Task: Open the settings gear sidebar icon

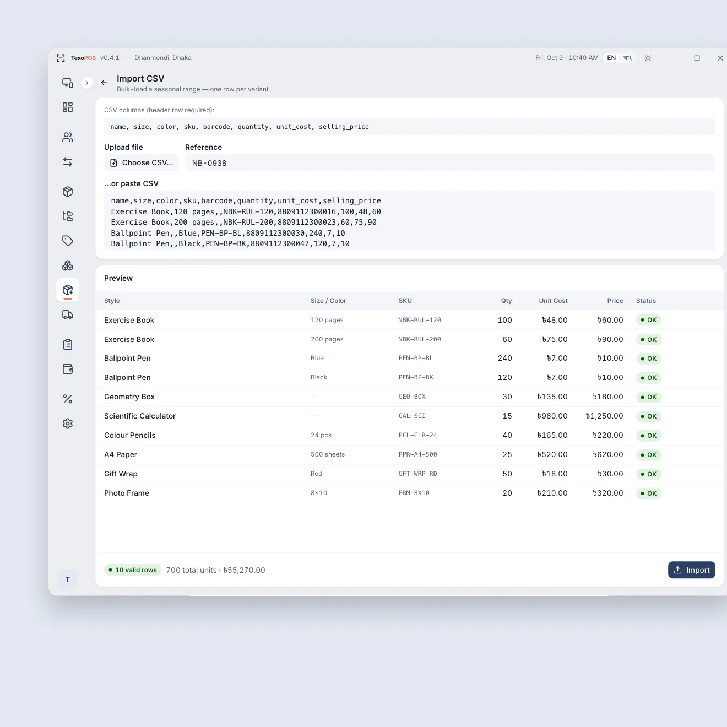Action: click(x=68, y=424)
